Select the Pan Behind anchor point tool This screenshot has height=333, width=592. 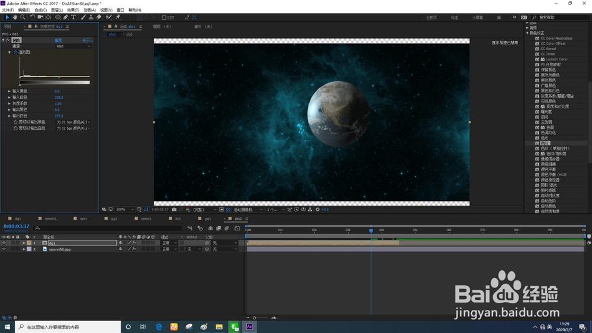(48, 17)
